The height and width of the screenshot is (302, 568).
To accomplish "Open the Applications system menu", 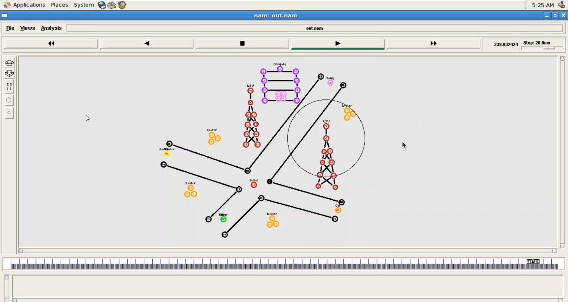I will [x=29, y=5].
